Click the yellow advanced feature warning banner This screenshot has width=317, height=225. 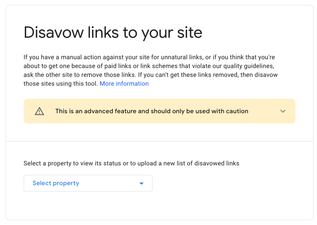[159, 111]
